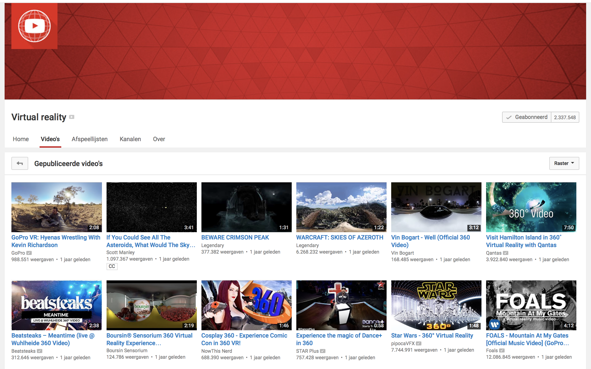Open Beatsteaks – Meantime video title
Viewport: 591px width, 369px height.
click(53, 339)
